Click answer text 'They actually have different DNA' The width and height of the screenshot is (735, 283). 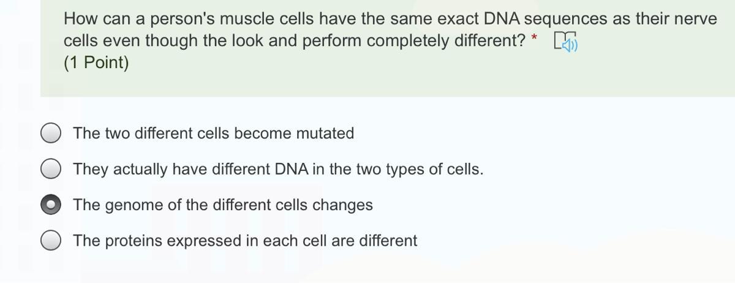click(x=279, y=169)
